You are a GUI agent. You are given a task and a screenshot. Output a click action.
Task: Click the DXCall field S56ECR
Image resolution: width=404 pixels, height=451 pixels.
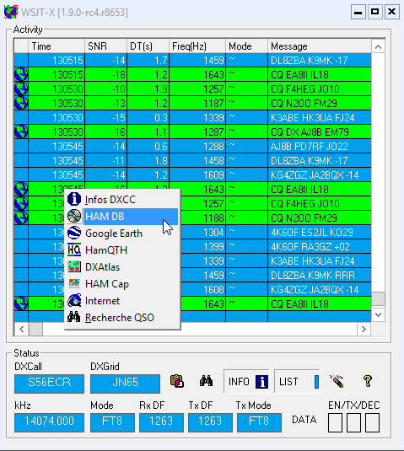[49, 384]
